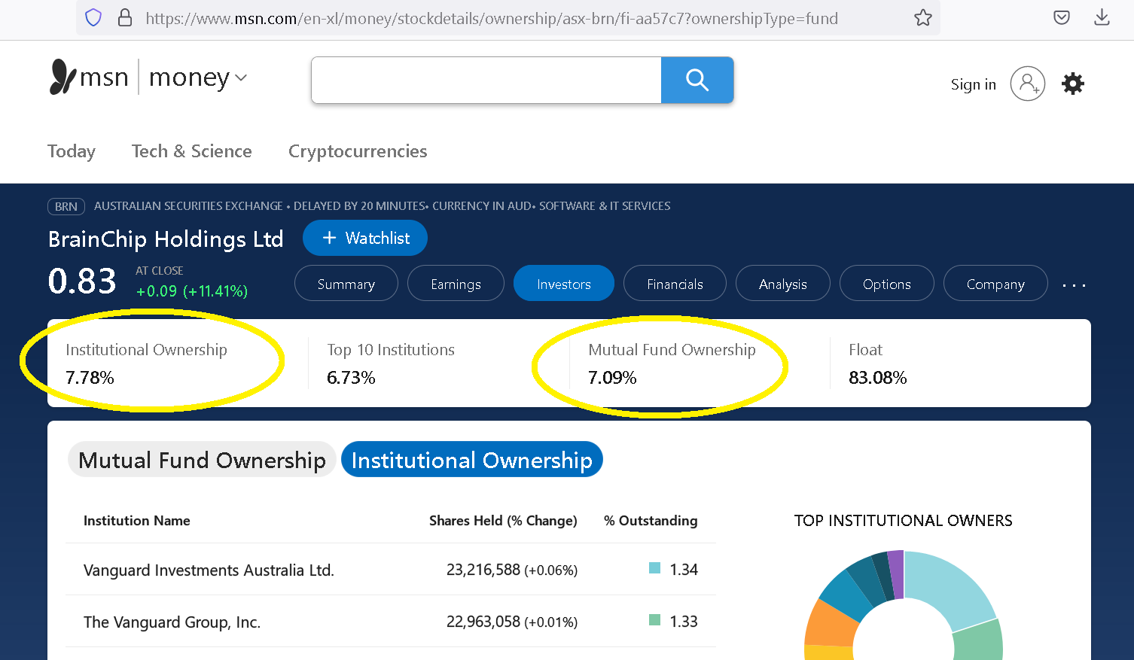Click into the MSN search text field
1134x660 pixels.
[x=486, y=80]
